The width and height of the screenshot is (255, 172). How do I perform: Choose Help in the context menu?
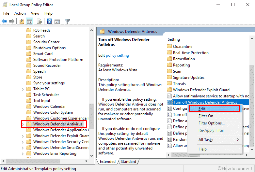coord(215,149)
